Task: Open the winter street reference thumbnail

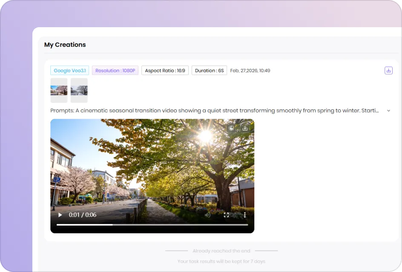Action: pyautogui.click(x=79, y=91)
